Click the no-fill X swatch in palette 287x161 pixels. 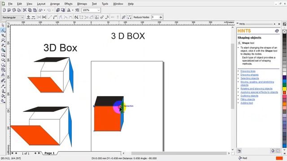[x=284, y=31]
